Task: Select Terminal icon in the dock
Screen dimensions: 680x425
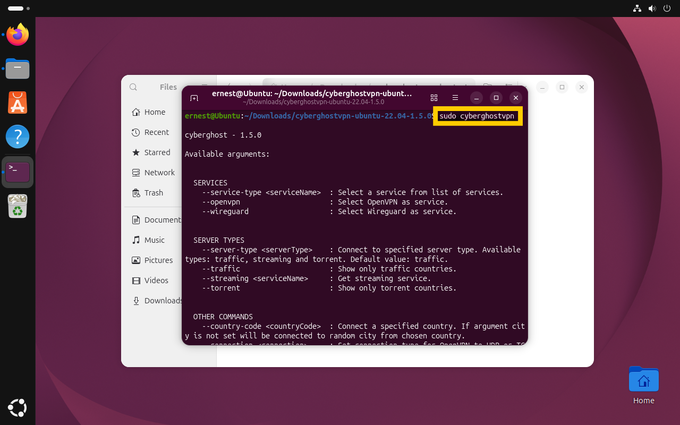Action: (x=18, y=172)
